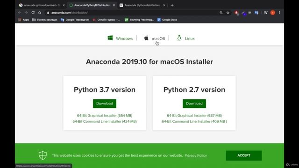Close the Anaconda Python/R Distribution tab

click(x=114, y=5)
